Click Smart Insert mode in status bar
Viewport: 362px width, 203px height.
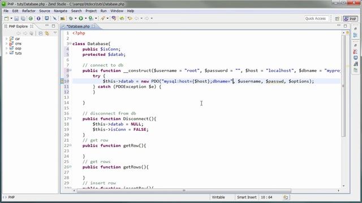(247, 197)
